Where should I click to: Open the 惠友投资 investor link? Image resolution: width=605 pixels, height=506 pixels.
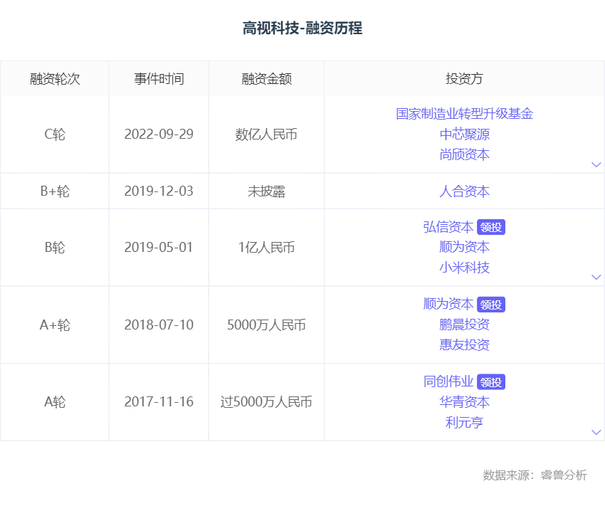coord(465,344)
